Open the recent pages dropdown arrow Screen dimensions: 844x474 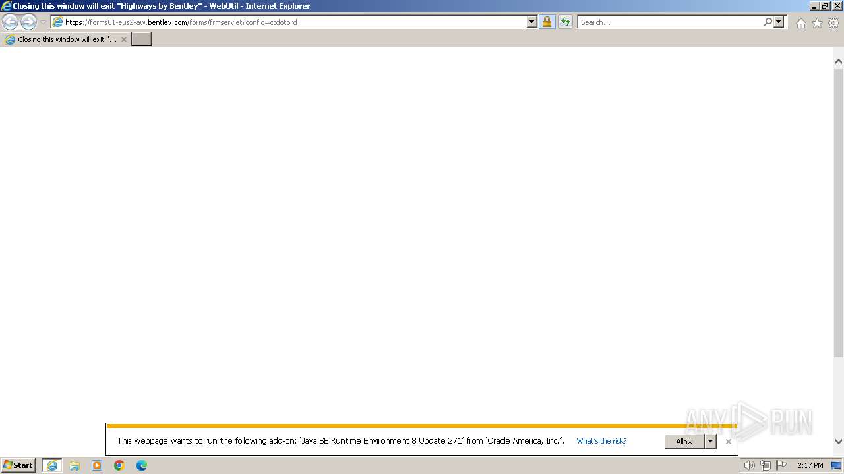(x=44, y=22)
